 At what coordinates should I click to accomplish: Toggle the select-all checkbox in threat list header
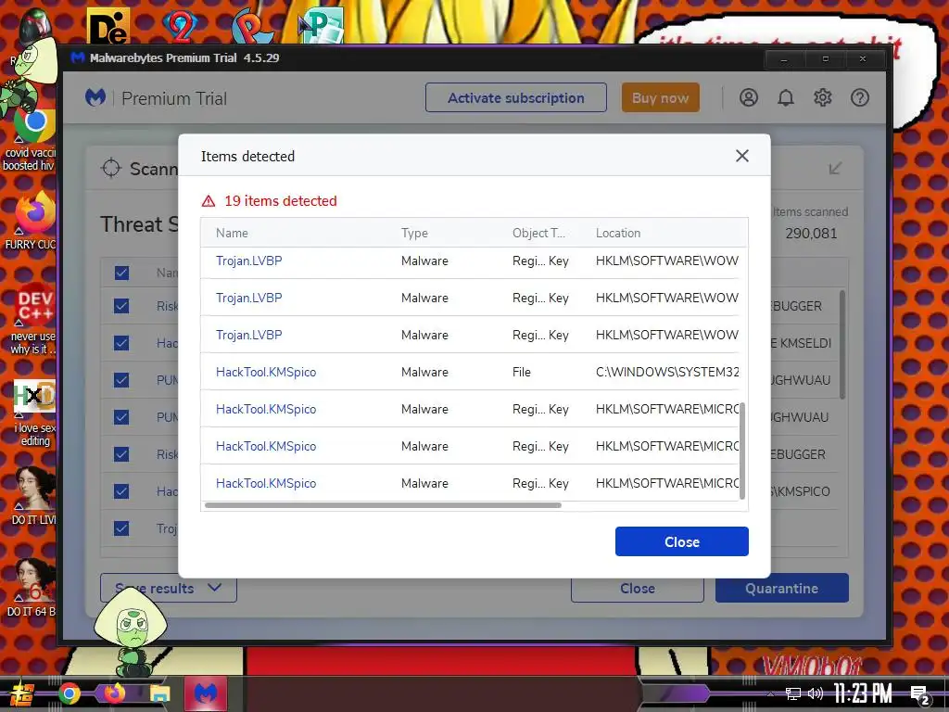pyautogui.click(x=121, y=273)
